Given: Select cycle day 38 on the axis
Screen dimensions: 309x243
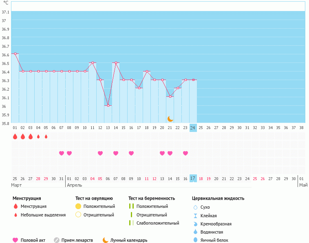Looking at the screenshot, I should tap(301, 128).
